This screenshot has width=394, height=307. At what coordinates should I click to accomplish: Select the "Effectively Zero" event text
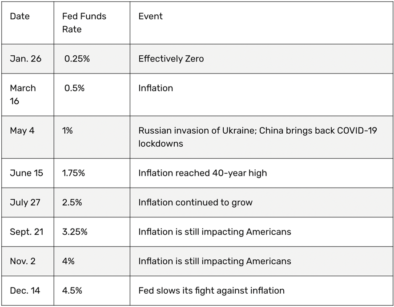click(171, 59)
